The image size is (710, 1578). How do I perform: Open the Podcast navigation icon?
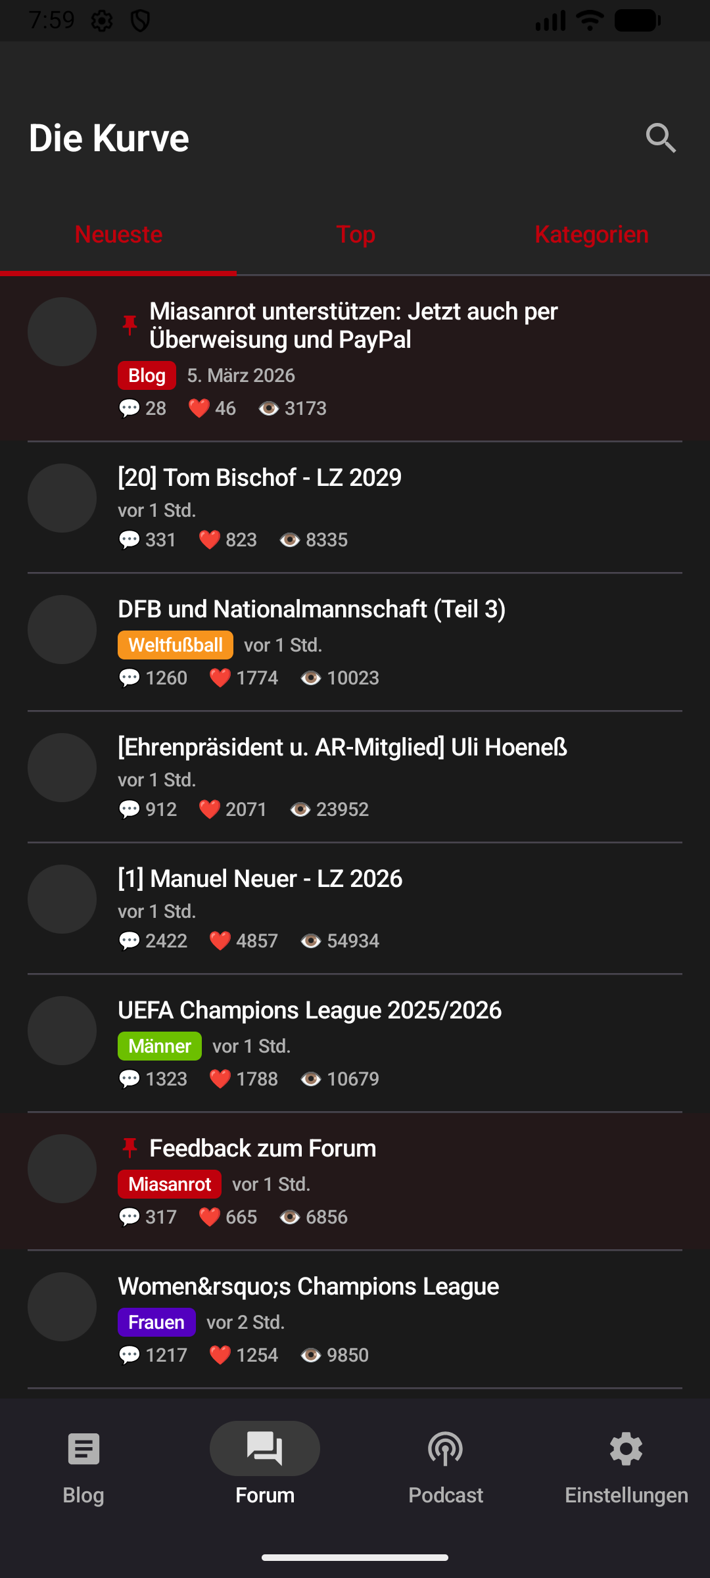(445, 1449)
